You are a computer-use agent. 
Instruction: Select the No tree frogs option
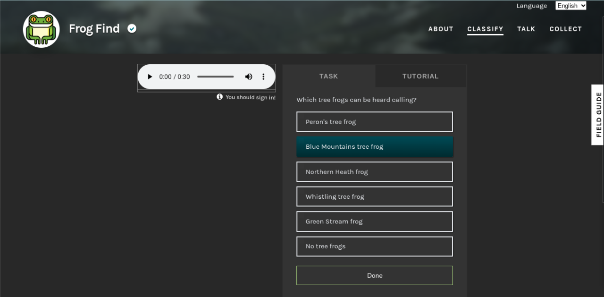coord(375,246)
